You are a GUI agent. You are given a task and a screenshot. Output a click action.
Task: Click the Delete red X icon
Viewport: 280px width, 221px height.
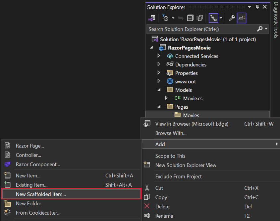[x=147, y=206]
